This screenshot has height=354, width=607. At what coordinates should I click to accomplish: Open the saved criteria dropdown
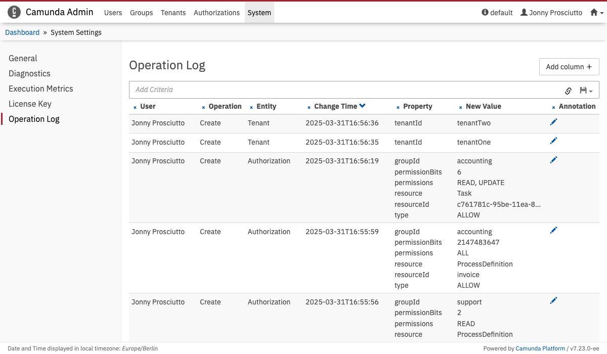click(586, 91)
